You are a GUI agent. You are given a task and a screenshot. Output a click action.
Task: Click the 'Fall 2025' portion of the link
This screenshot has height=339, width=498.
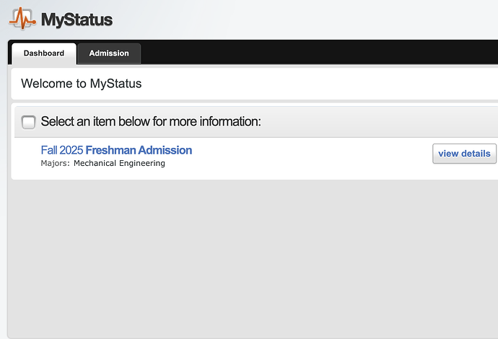point(62,150)
